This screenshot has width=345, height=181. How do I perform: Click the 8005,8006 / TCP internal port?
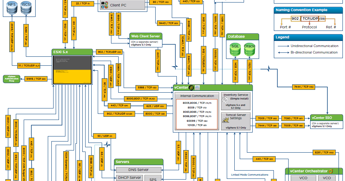[x=197, y=103]
